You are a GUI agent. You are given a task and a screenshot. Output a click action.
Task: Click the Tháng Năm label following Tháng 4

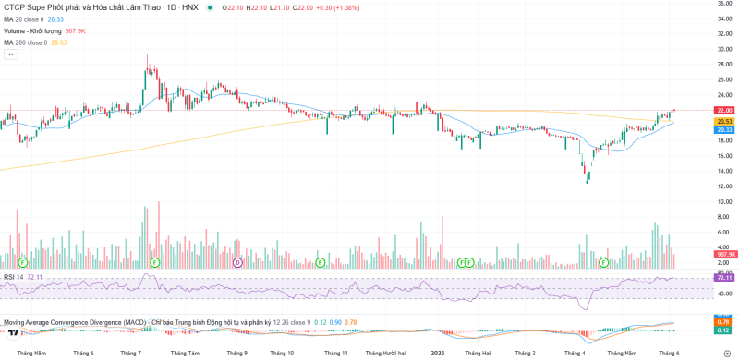click(622, 353)
